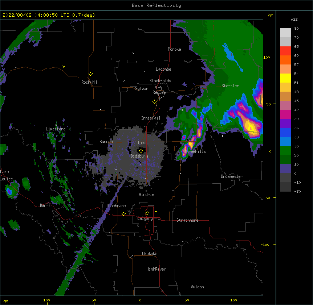Click the Sundre town label
The width and height of the screenshot is (313, 305).
pyautogui.click(x=106, y=142)
